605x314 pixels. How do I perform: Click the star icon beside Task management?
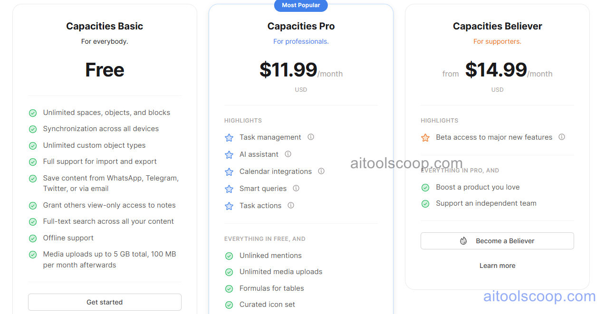point(229,137)
